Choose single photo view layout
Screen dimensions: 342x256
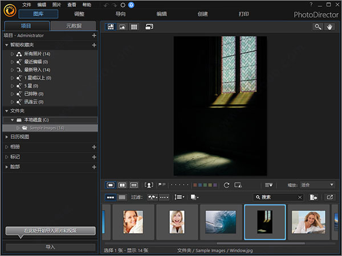tap(111, 185)
